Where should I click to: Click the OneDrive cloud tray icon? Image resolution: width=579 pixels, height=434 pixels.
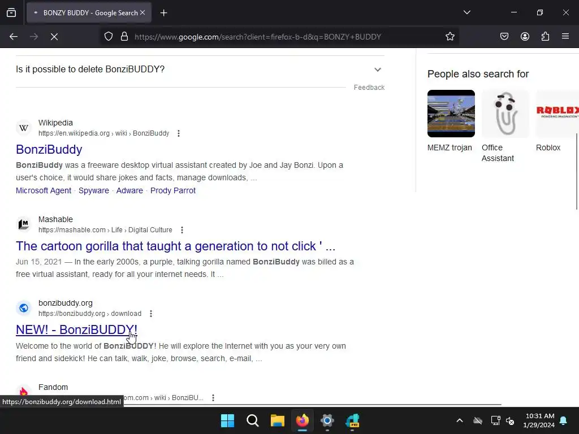pyautogui.click(x=478, y=420)
